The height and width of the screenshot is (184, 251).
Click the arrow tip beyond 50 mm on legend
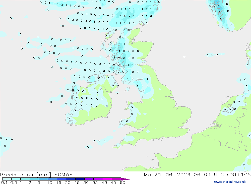point(125,179)
